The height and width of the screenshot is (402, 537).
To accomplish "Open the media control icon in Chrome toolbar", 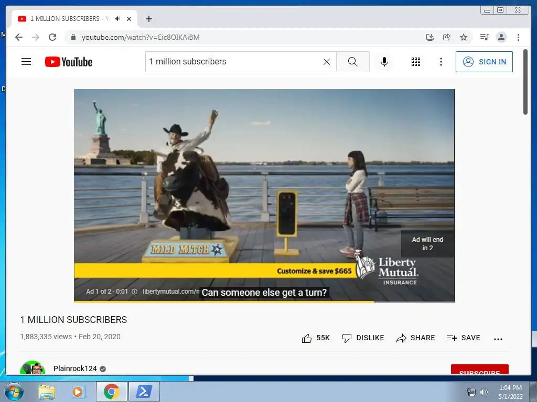I will tap(484, 37).
